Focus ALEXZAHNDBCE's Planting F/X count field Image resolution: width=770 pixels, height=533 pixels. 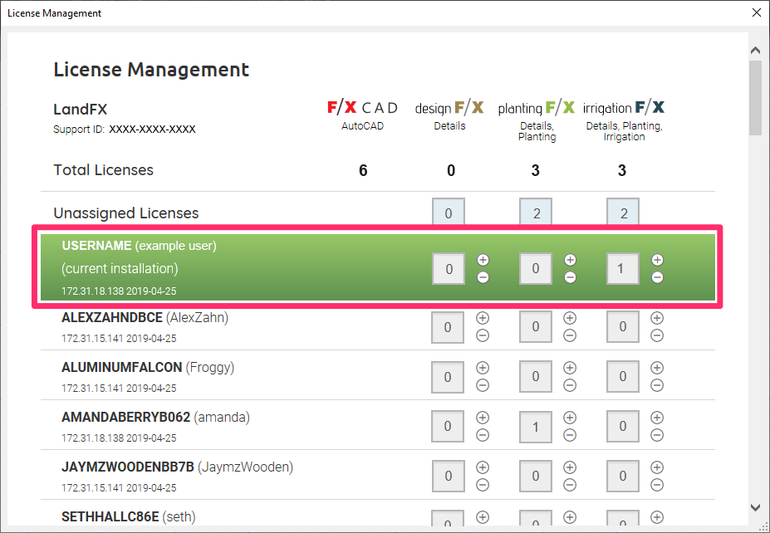point(536,327)
